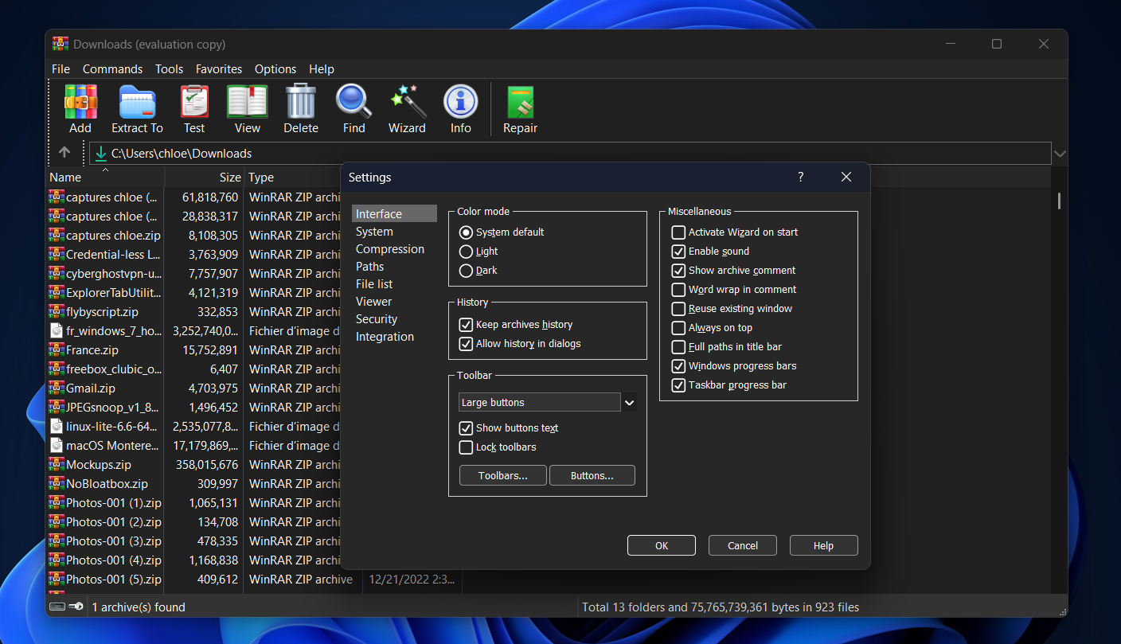Open the View tool on the toolbar
The height and width of the screenshot is (644, 1121).
tap(247, 107)
